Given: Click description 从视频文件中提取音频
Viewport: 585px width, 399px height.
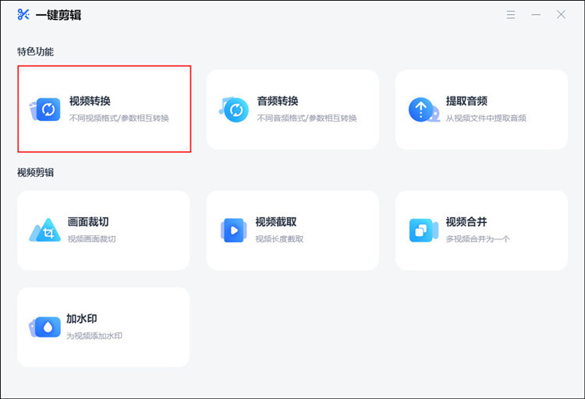Looking at the screenshot, I should (x=486, y=118).
